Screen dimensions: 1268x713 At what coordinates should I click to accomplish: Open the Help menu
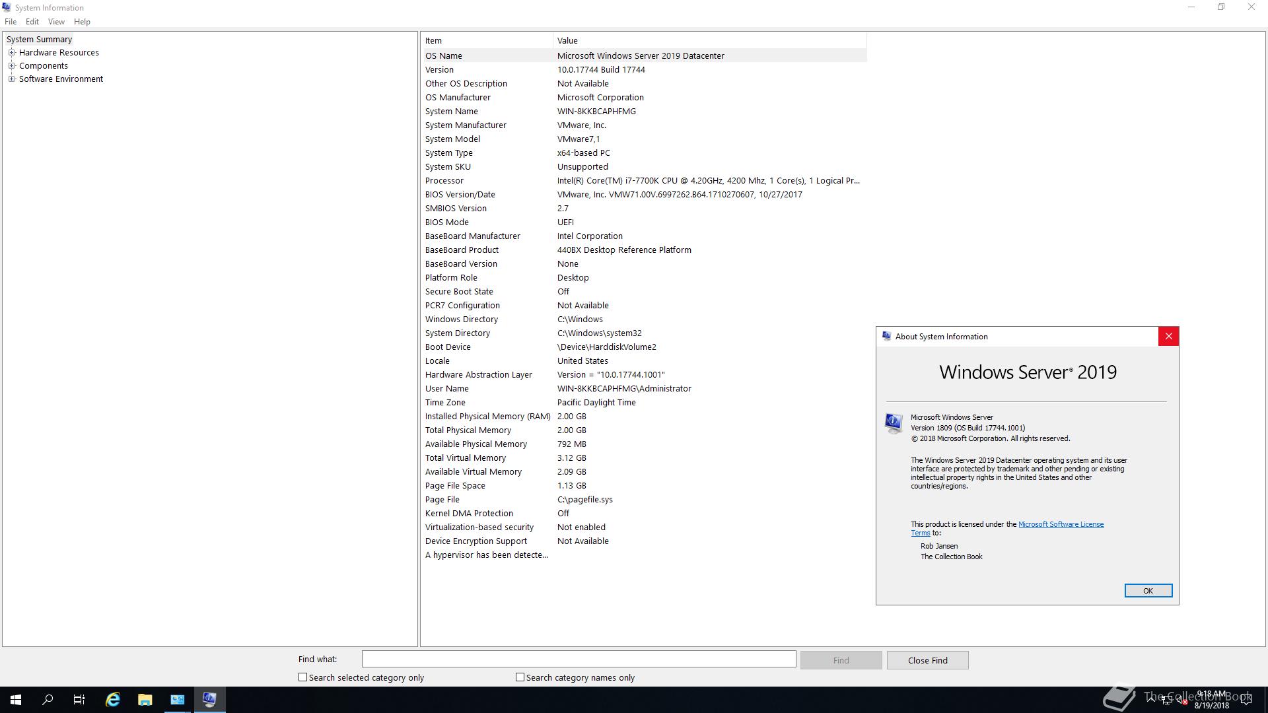click(82, 22)
